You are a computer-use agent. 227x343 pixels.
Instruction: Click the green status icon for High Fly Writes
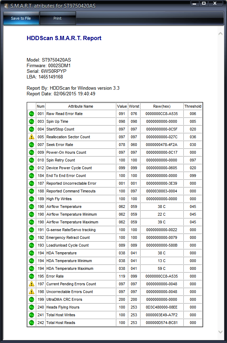click(x=32, y=199)
